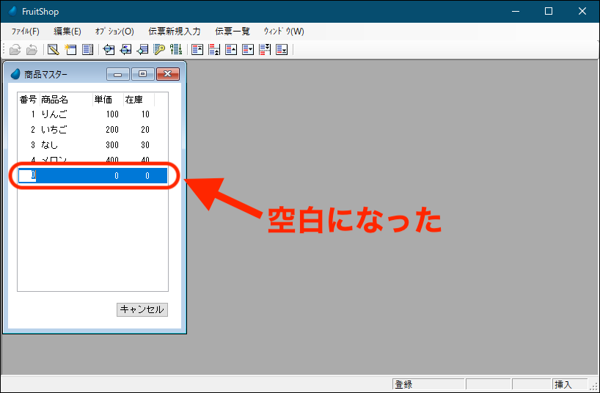Image resolution: width=600 pixels, height=393 pixels.
Task: Open the 伝票一覧 menu
Action: click(x=233, y=32)
